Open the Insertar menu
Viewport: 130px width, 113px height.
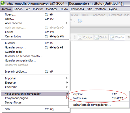pos(38,9)
